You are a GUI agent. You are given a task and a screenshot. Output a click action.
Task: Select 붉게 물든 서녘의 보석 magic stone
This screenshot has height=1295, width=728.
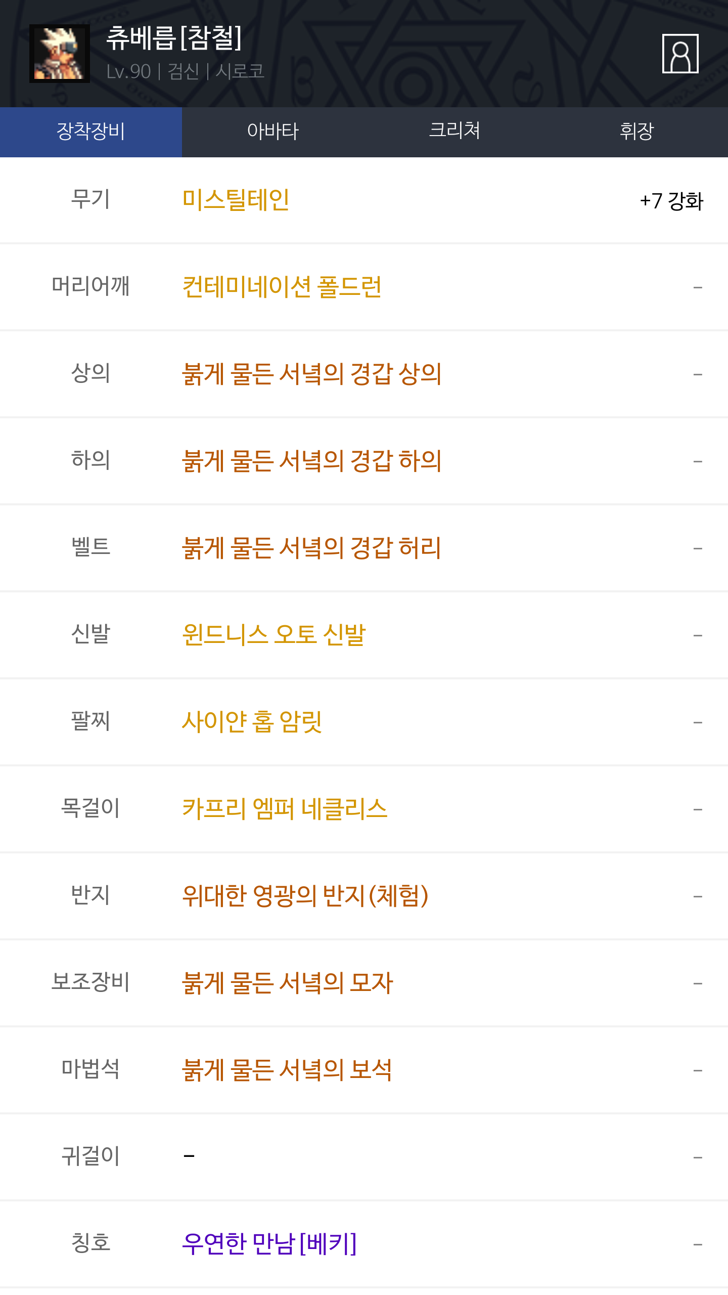pyautogui.click(x=287, y=1070)
